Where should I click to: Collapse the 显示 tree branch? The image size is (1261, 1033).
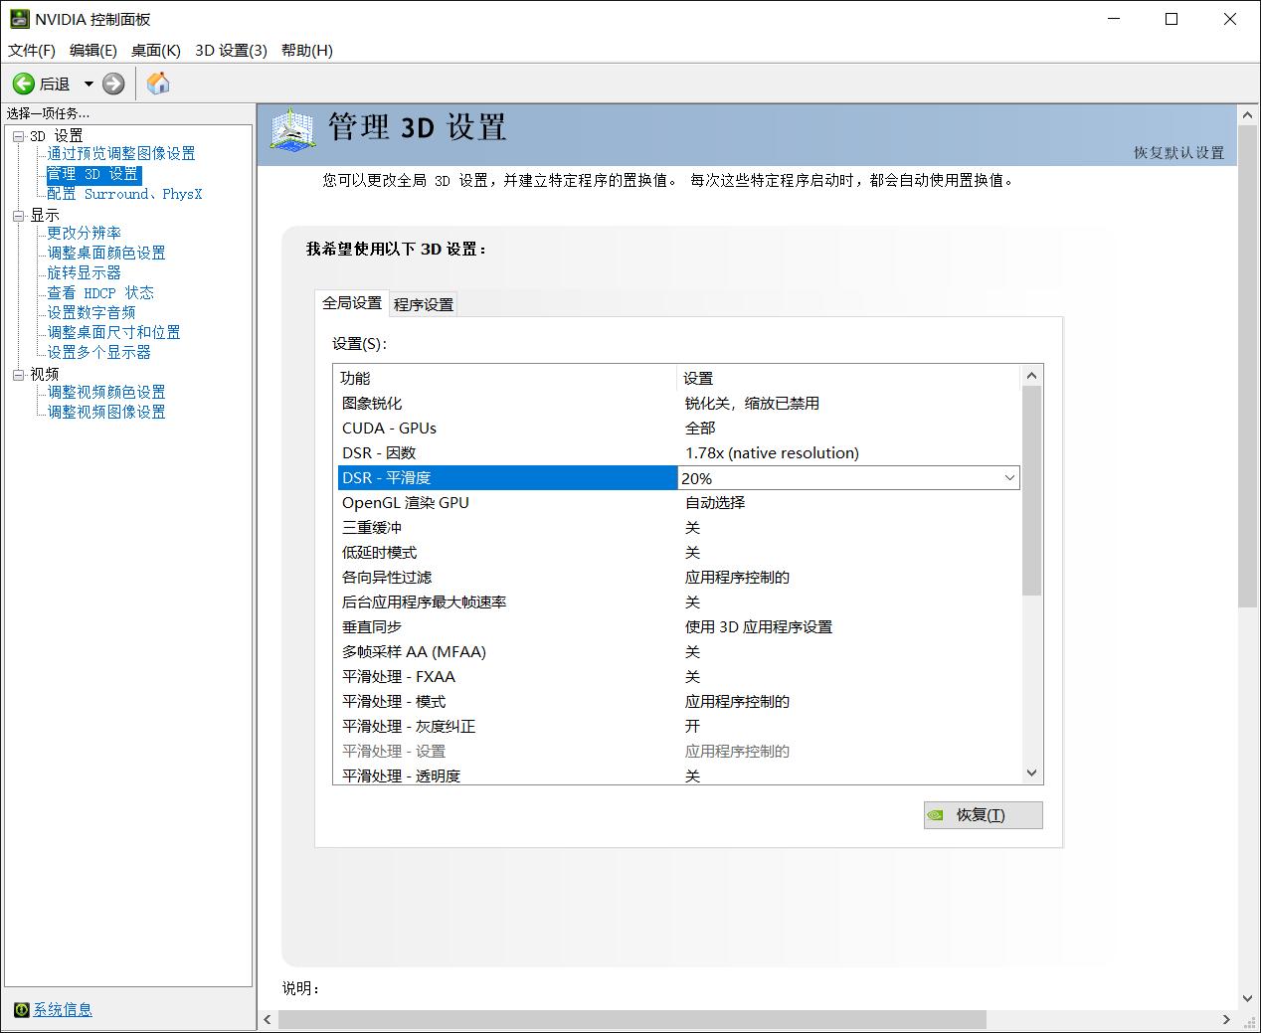pyautogui.click(x=19, y=214)
